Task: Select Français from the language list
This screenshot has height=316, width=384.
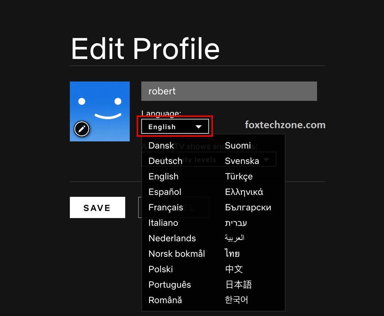Action: coord(165,207)
